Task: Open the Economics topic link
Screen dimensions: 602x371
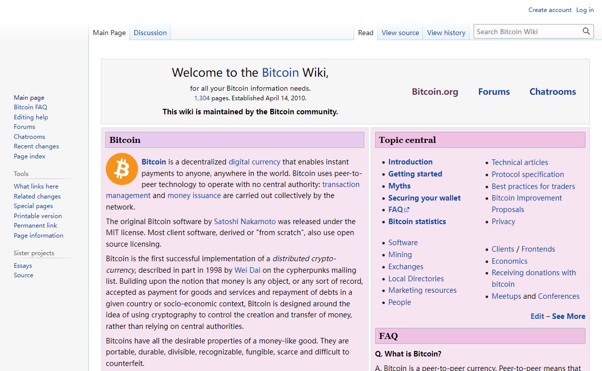Action: tap(510, 261)
